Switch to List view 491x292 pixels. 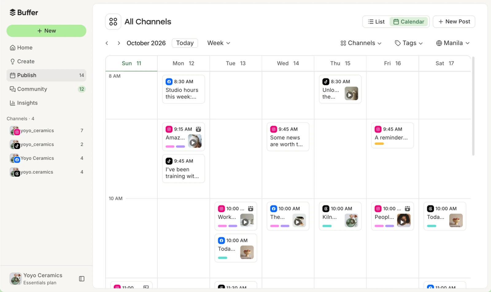coord(376,21)
